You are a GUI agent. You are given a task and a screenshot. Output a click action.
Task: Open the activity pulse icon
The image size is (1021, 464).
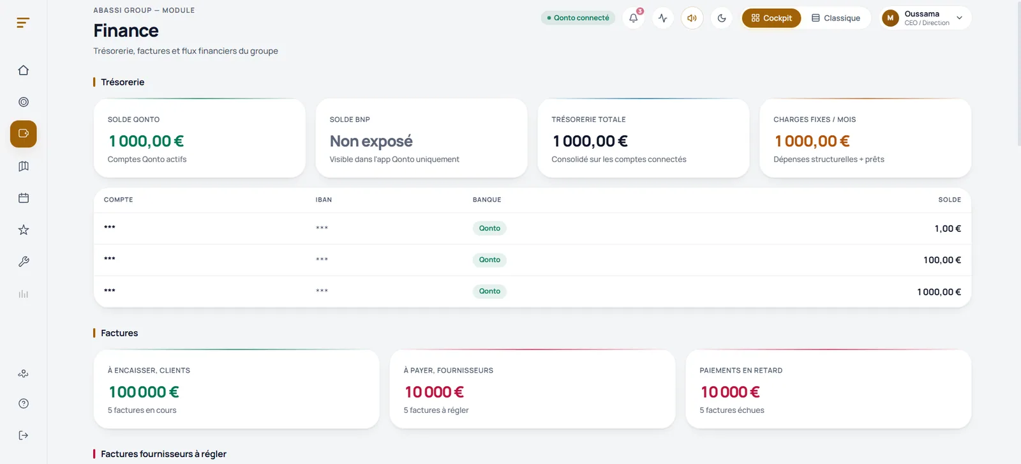click(x=663, y=18)
